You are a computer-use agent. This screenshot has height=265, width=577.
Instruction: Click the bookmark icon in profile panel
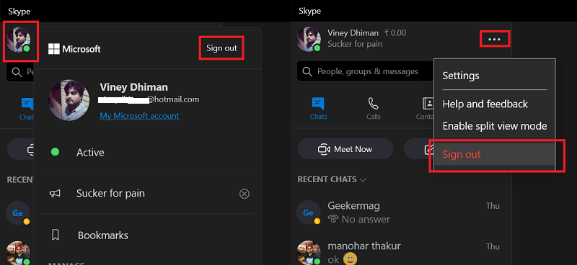point(56,235)
